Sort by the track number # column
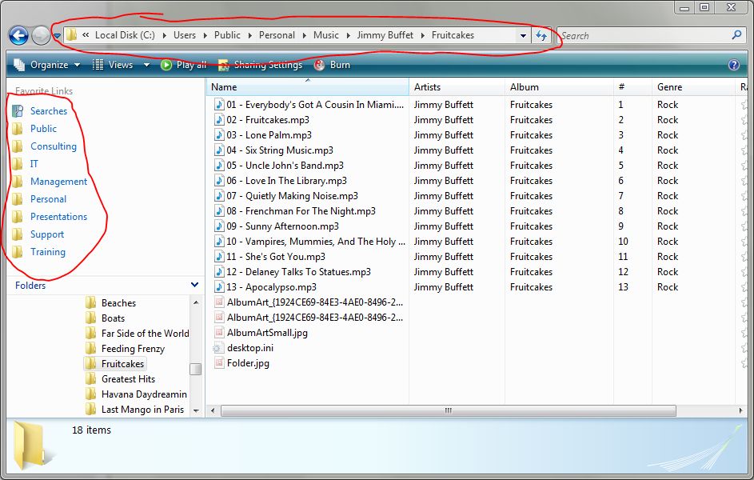754x480 pixels. (x=632, y=87)
